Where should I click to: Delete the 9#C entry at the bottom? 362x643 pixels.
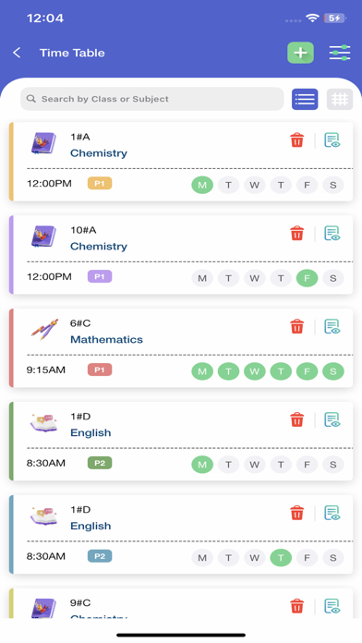coord(296,606)
